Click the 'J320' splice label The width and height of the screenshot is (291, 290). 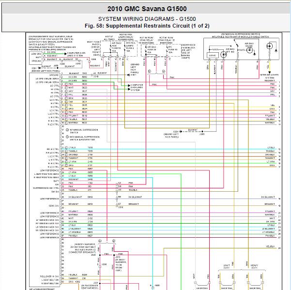[x=93, y=255]
